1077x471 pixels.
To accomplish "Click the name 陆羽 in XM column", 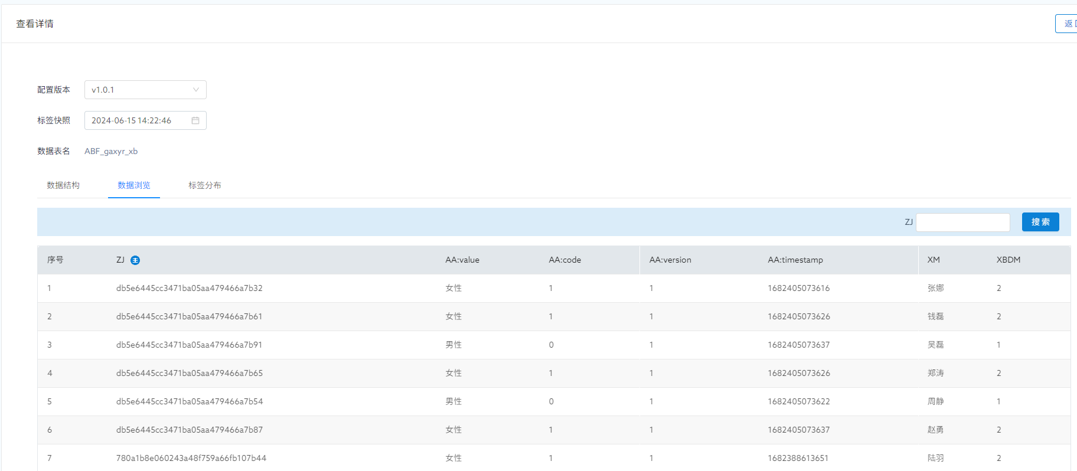I will [935, 458].
